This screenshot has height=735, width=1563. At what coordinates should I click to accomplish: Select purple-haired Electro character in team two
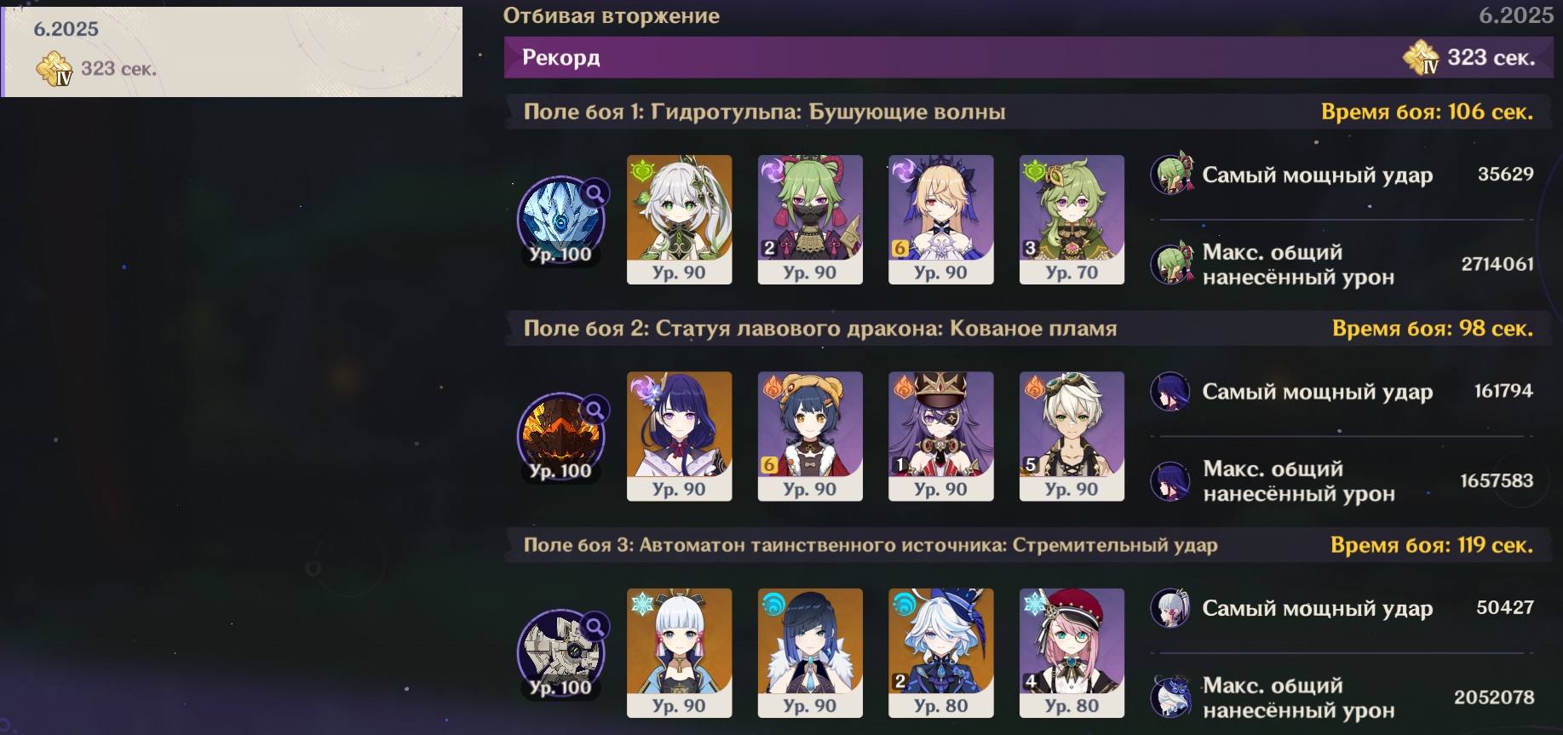pyautogui.click(x=679, y=436)
